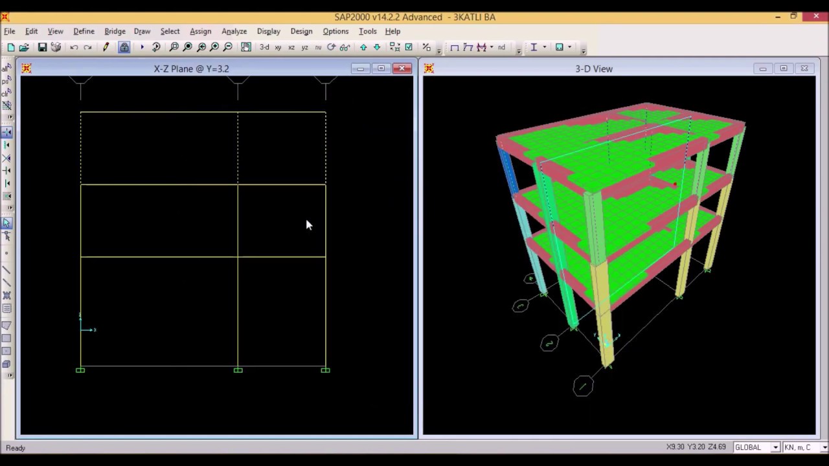Move down in list with green arrow
Viewport: 829px width, 466px height.
(x=377, y=47)
